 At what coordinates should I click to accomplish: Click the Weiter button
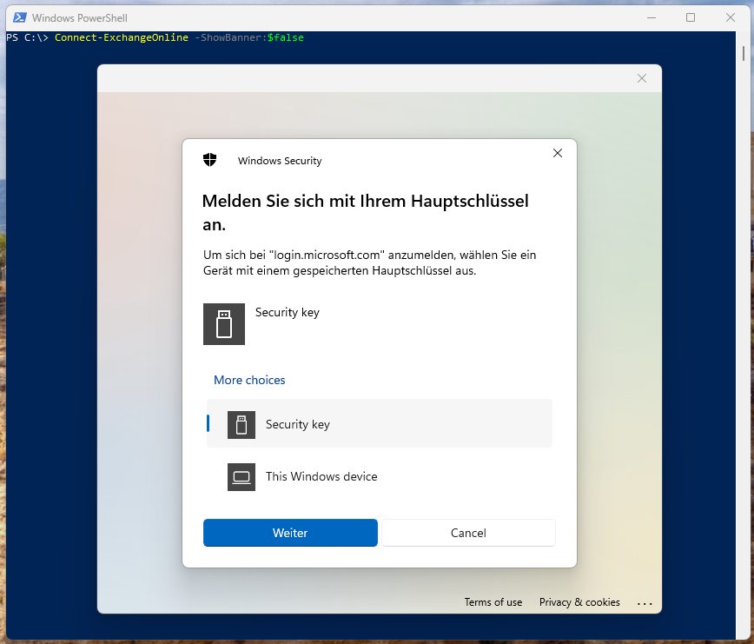pyautogui.click(x=290, y=533)
